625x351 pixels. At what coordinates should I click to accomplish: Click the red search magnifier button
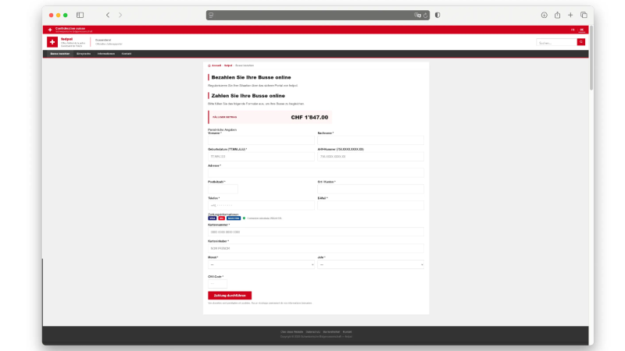(581, 42)
